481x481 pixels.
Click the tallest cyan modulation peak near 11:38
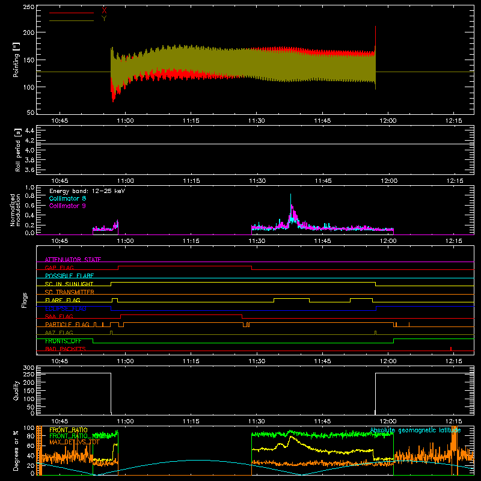(290, 200)
